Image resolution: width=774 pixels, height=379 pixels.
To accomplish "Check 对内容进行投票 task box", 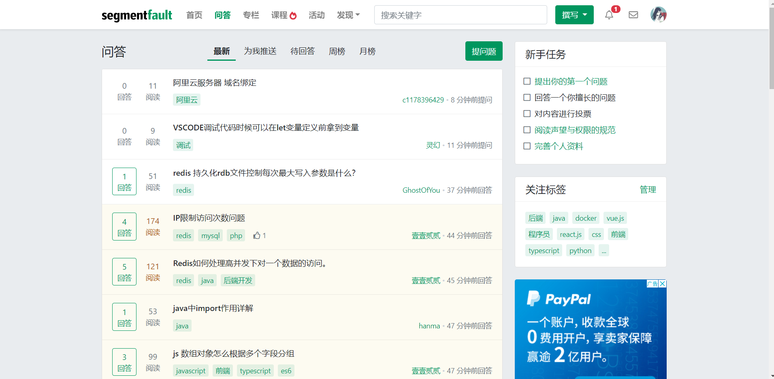I will (527, 114).
